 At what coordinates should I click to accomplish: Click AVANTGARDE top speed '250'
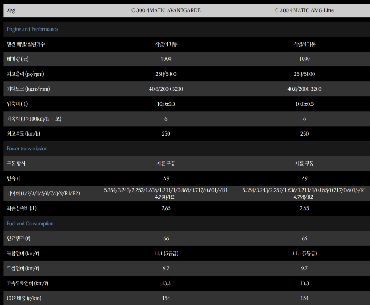[166, 134]
